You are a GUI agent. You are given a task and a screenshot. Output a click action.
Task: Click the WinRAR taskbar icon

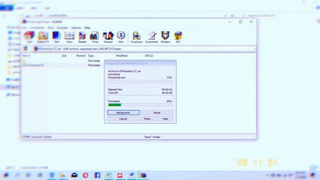[x=143, y=175]
